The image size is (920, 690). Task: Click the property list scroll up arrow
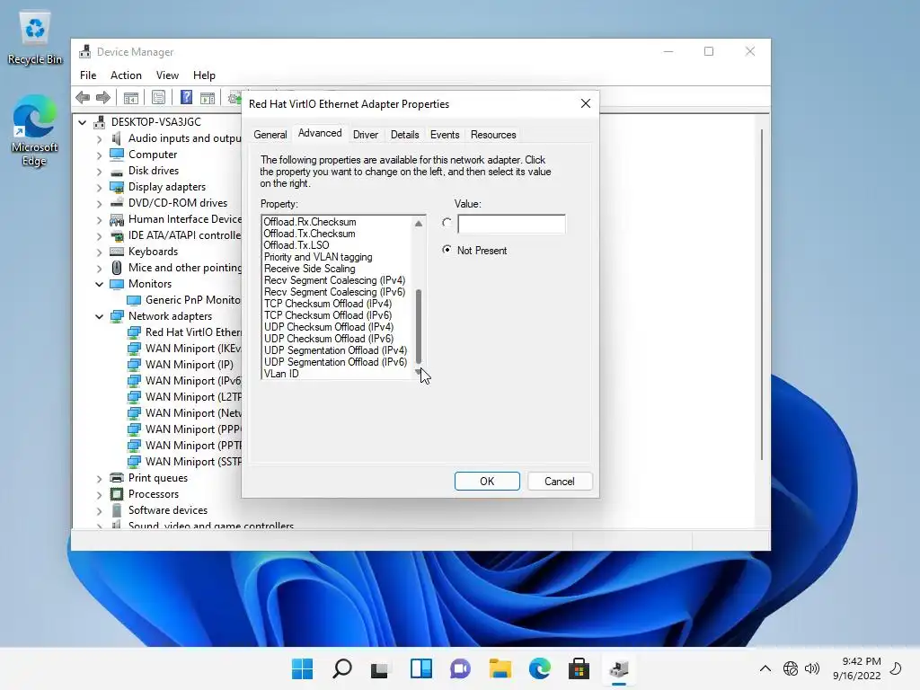pyautogui.click(x=419, y=223)
